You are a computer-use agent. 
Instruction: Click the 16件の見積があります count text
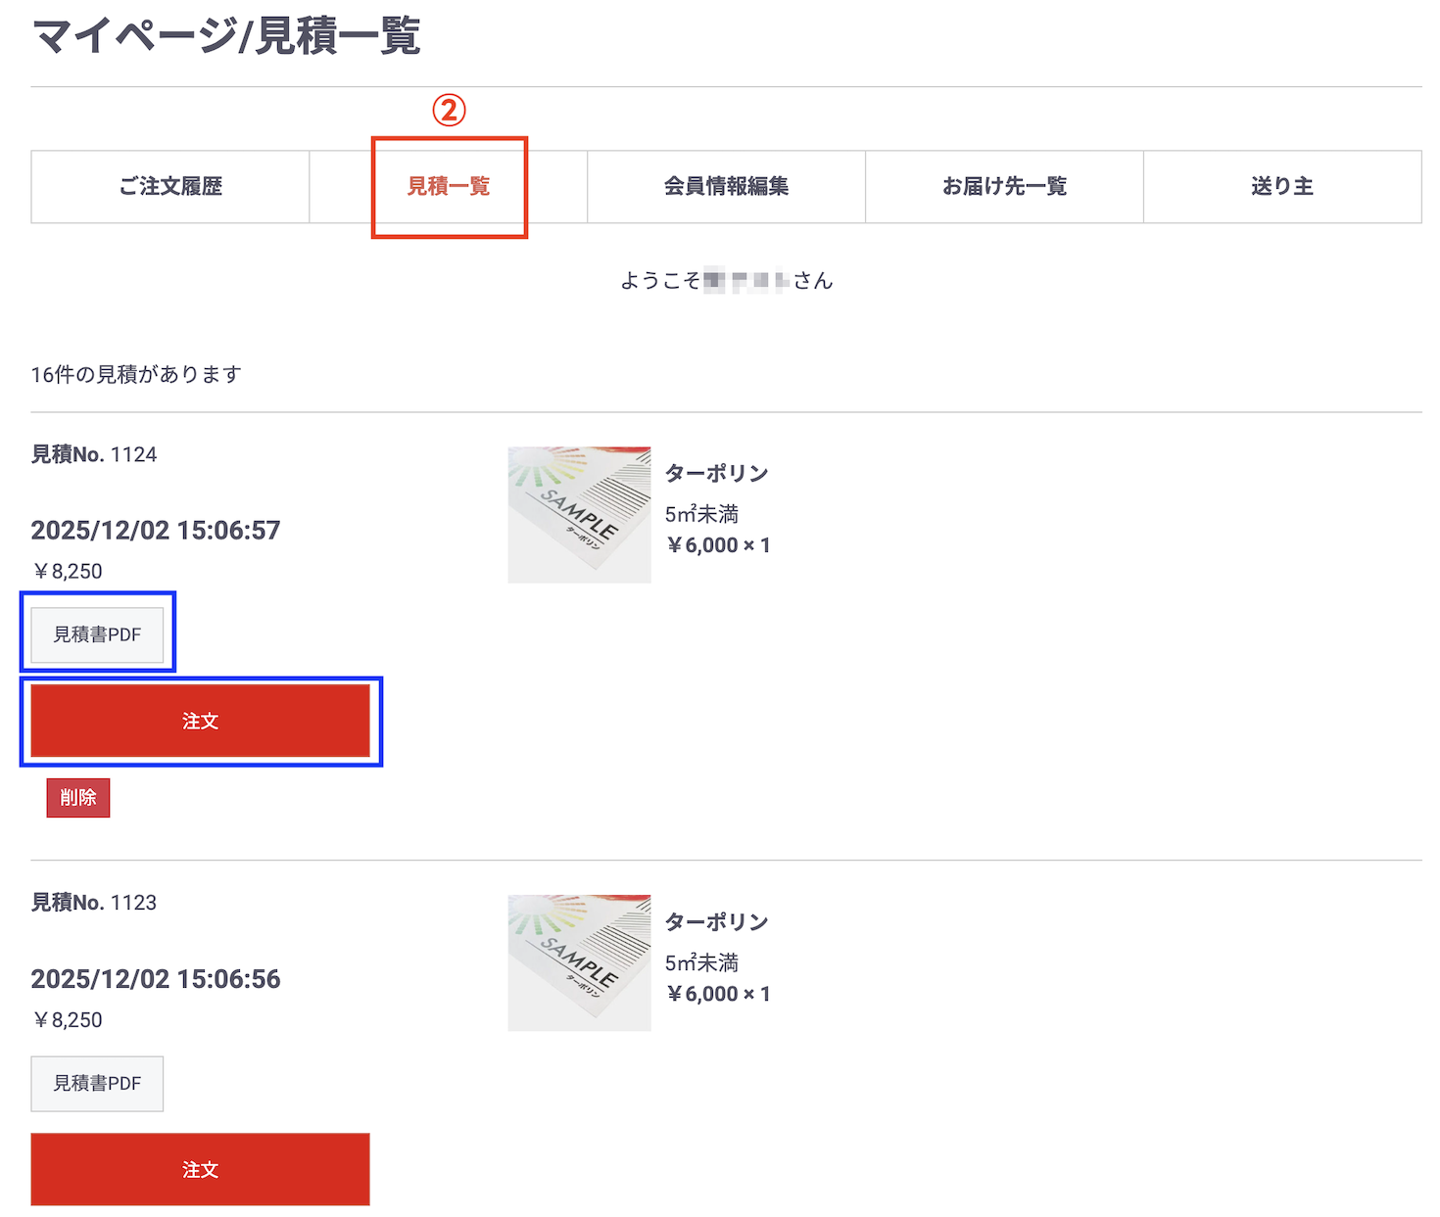(136, 375)
